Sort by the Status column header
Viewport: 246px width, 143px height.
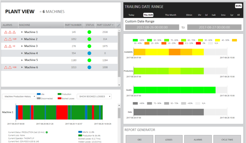90,25
